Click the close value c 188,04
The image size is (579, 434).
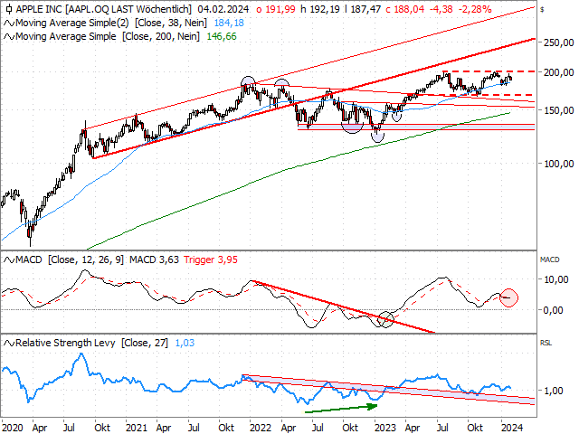(x=405, y=9)
